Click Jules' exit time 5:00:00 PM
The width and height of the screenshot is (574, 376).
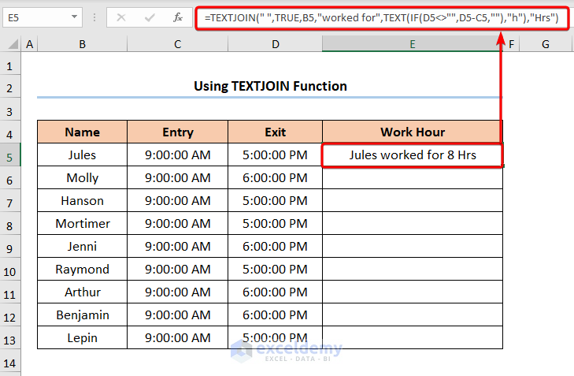click(x=276, y=155)
